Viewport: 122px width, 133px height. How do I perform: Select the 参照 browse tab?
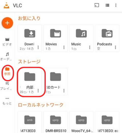tap(7, 71)
